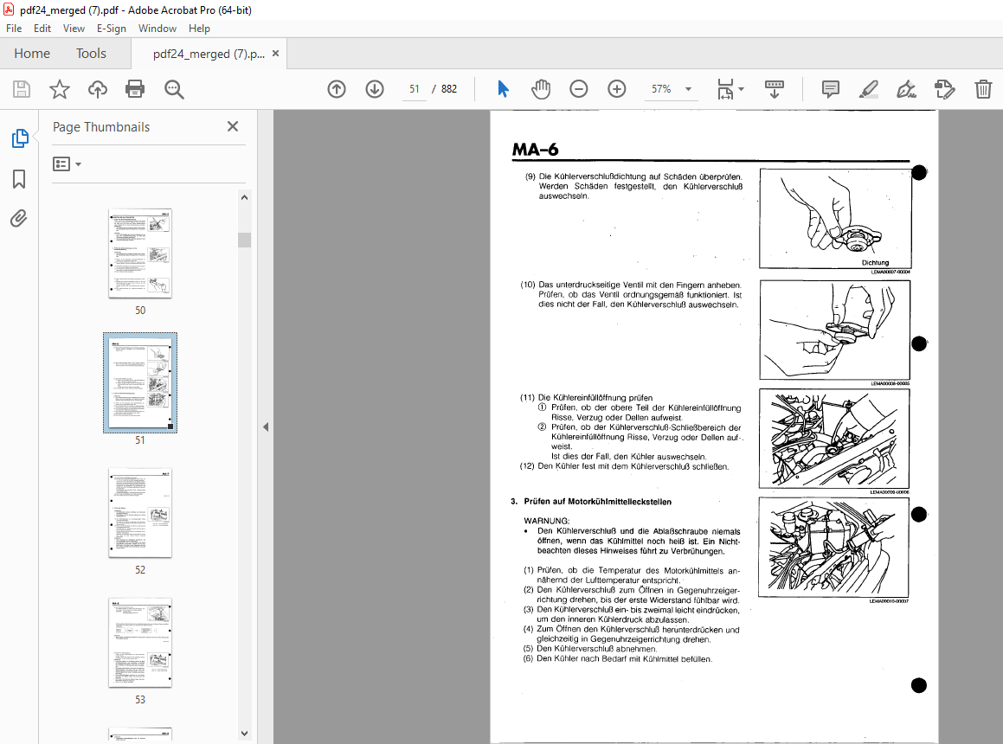Image resolution: width=1003 pixels, height=744 pixels.
Task: Click the edit/stamp page tool icon
Action: [x=945, y=89]
